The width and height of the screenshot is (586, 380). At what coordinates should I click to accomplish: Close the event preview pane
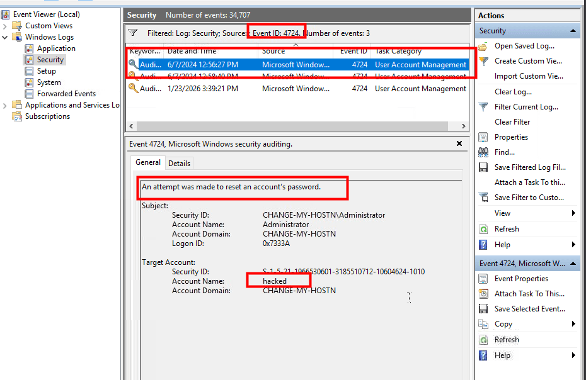(459, 143)
